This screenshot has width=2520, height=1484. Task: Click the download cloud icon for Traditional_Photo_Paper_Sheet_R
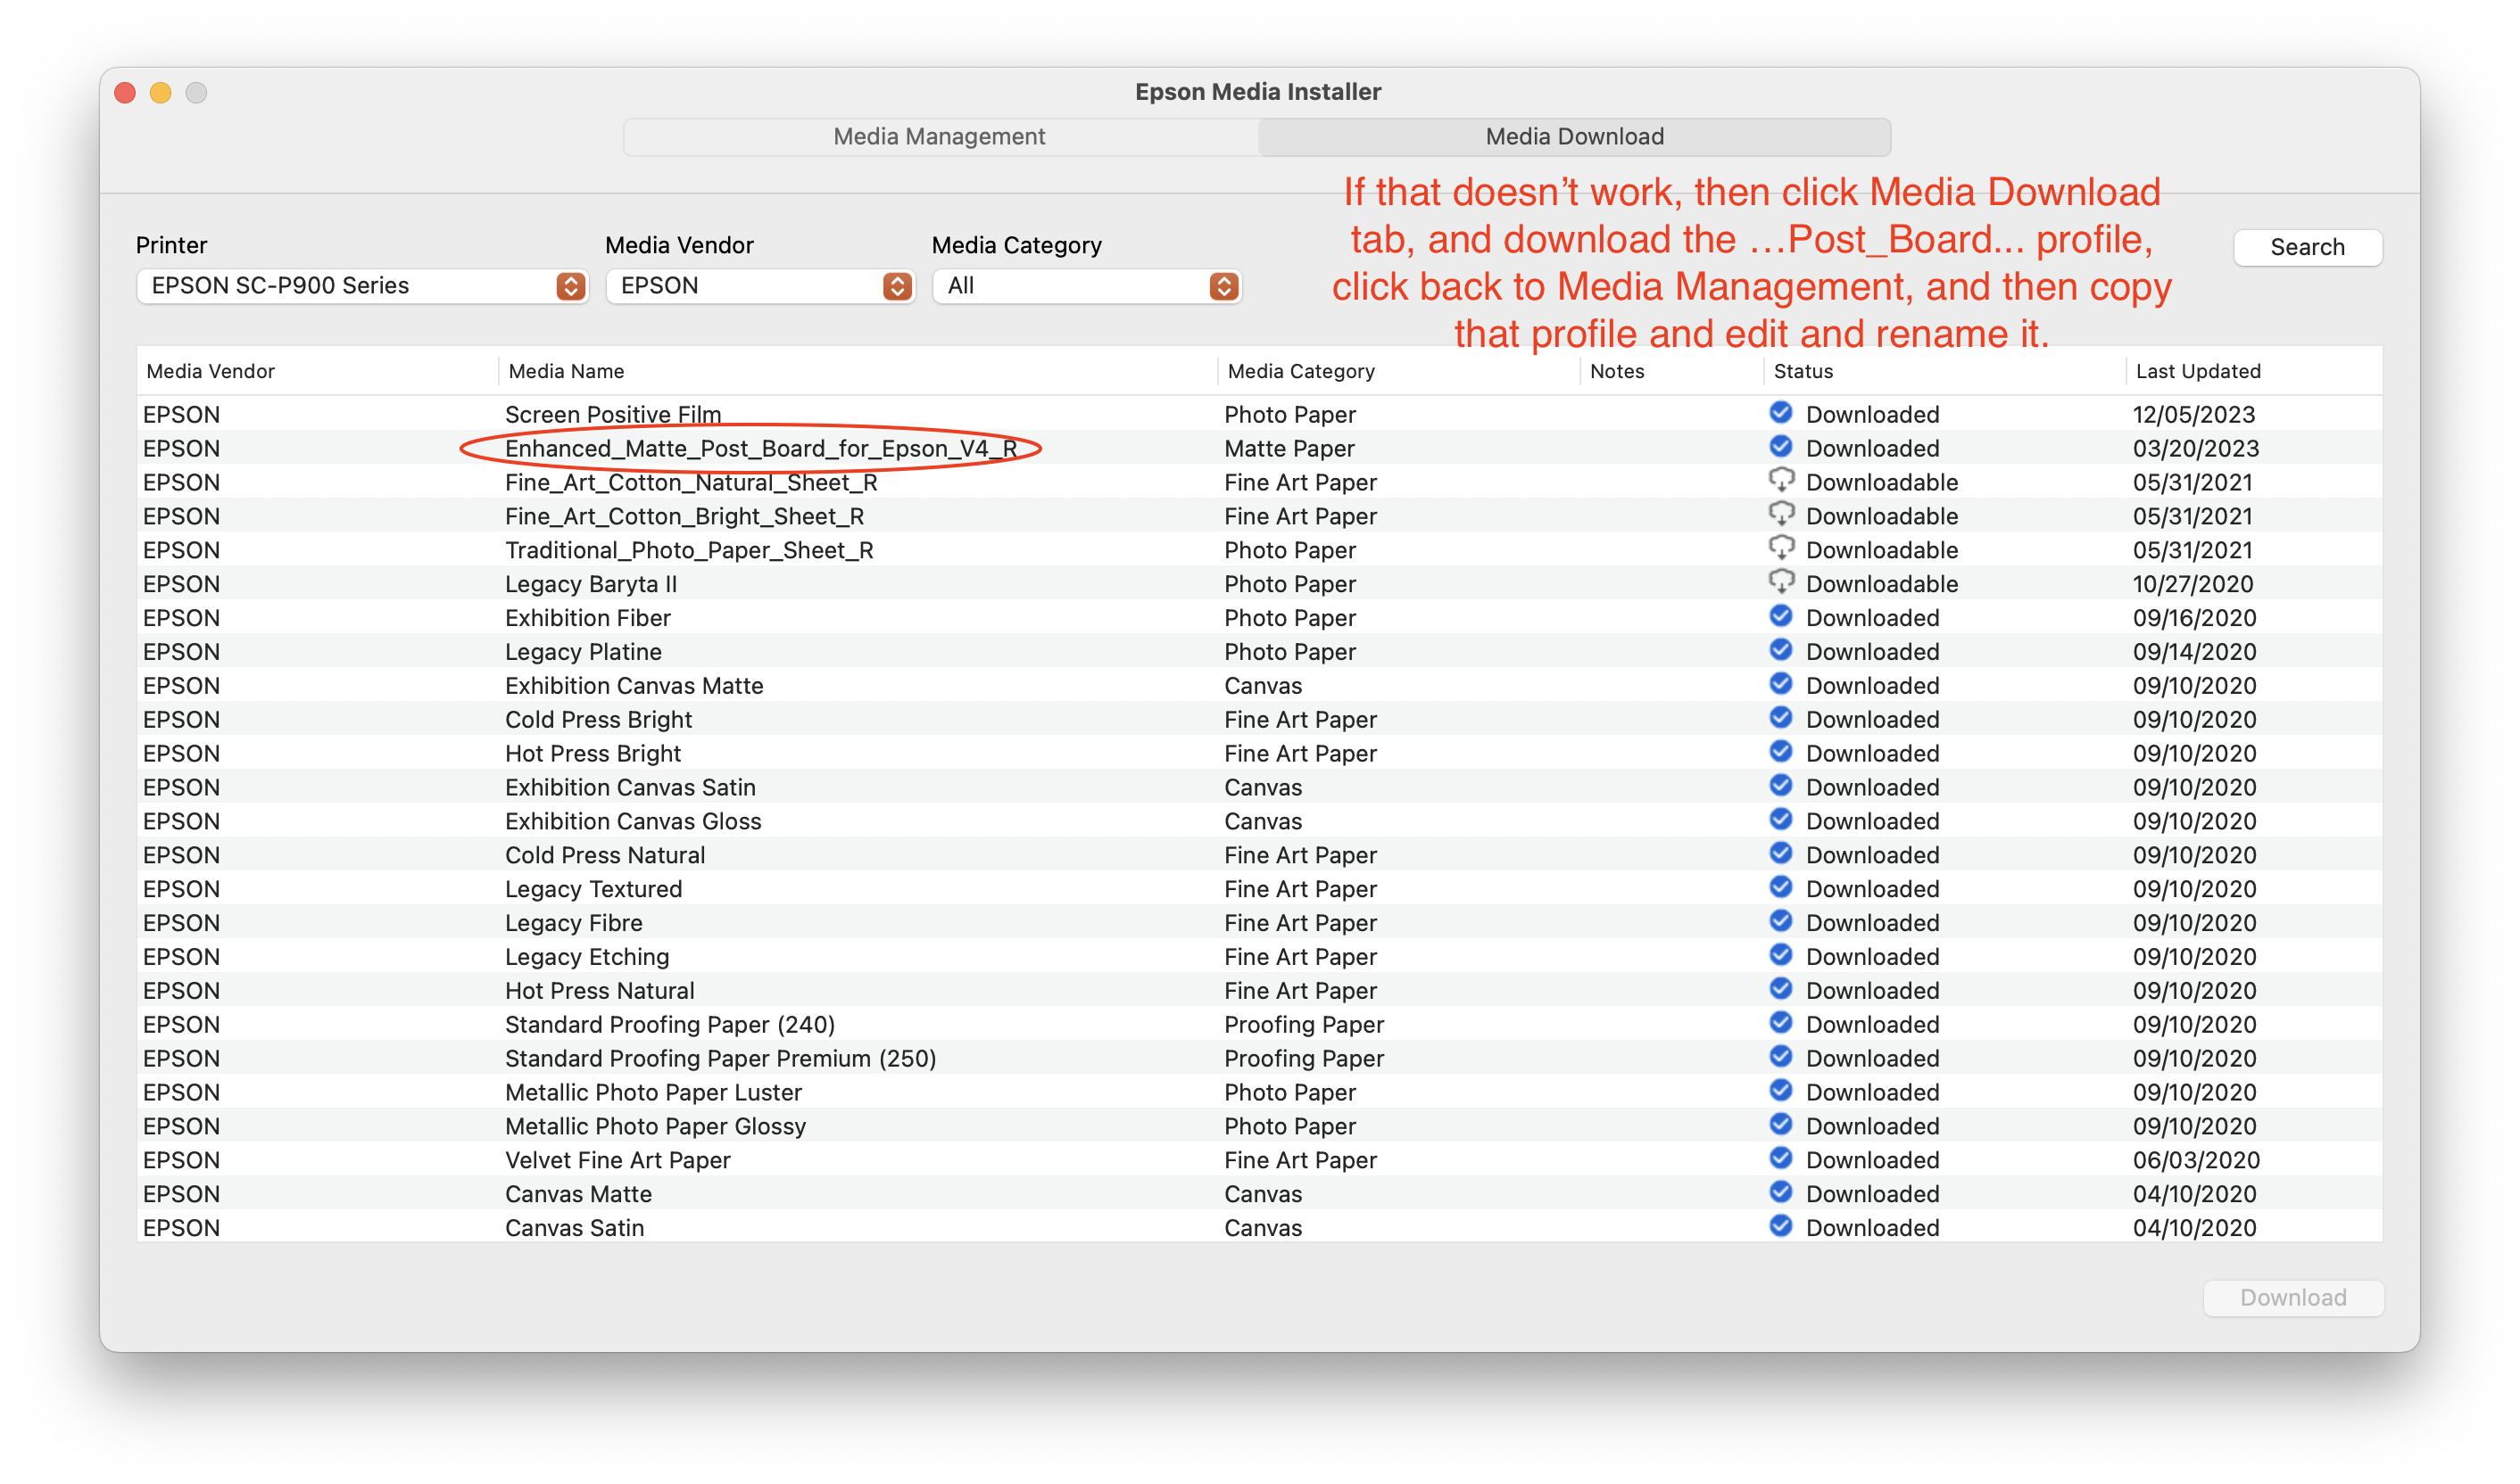pos(1781,548)
